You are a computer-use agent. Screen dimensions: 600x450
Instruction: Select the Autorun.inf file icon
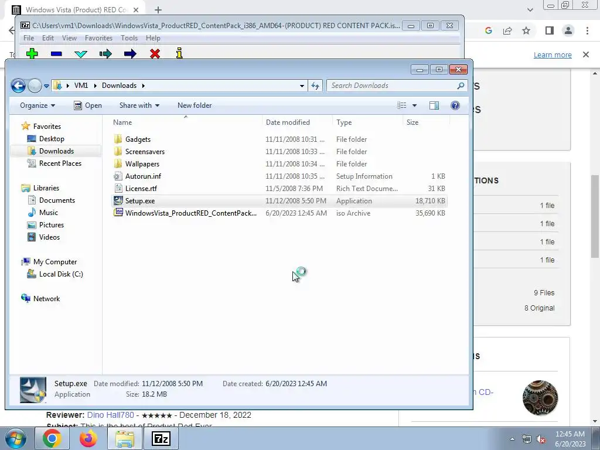click(118, 176)
